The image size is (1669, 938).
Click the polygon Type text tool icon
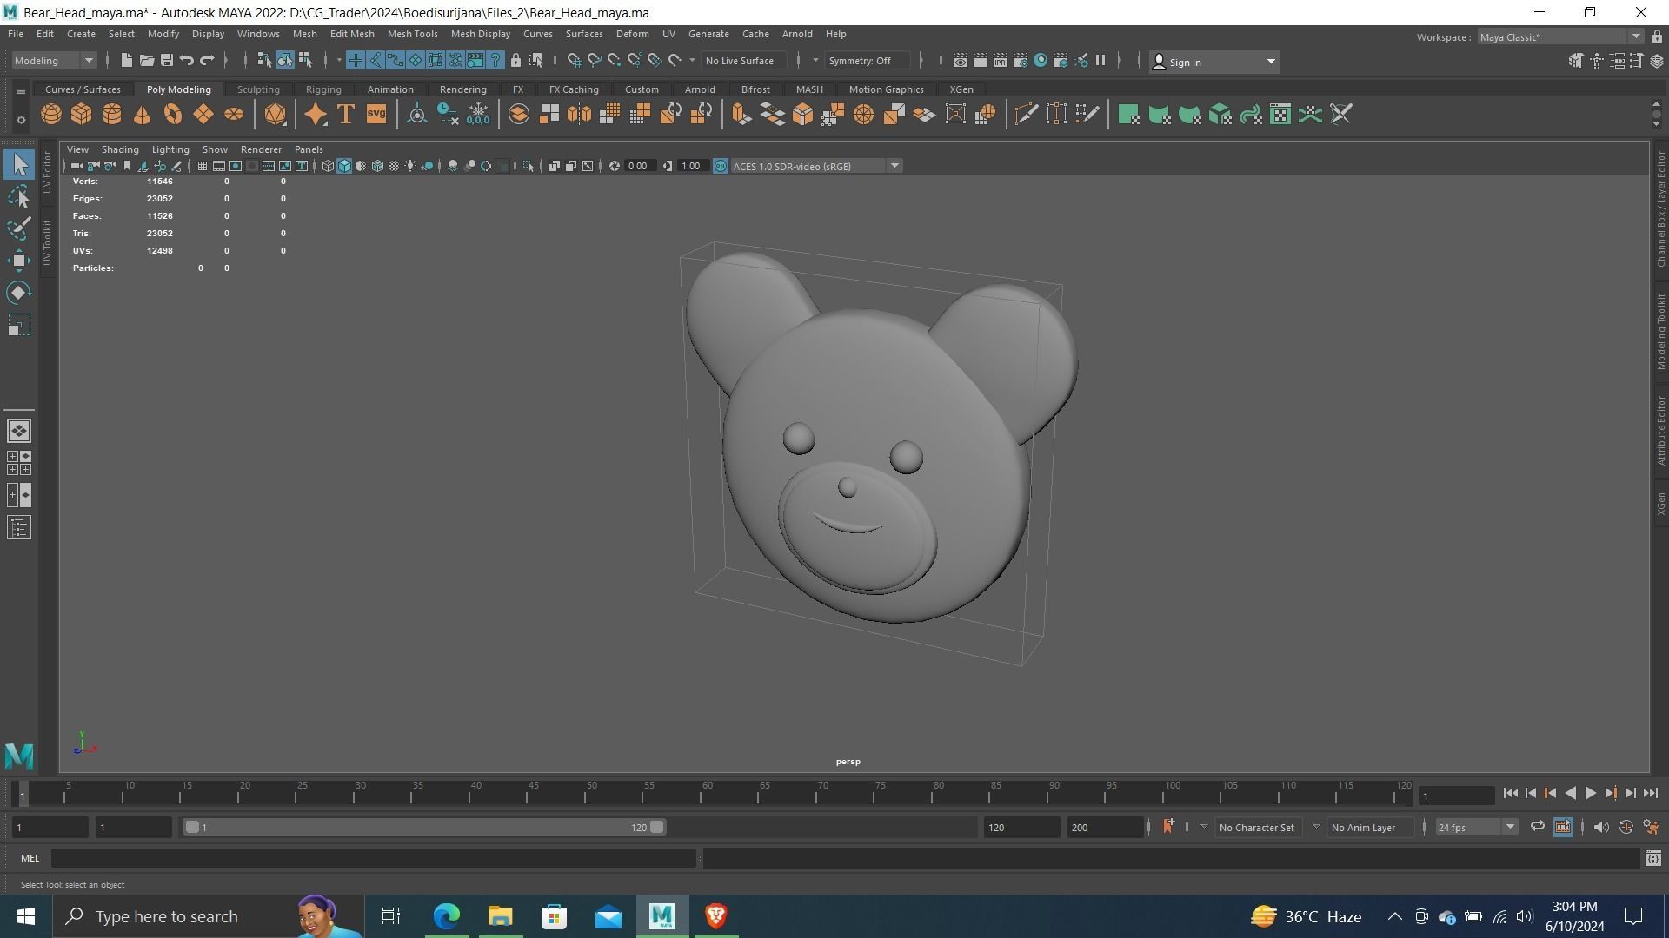click(346, 114)
